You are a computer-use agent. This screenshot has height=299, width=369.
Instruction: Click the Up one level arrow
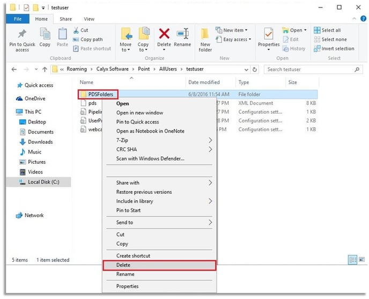tap(45, 69)
